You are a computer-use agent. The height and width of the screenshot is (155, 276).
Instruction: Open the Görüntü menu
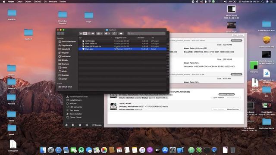click(x=38, y=2)
